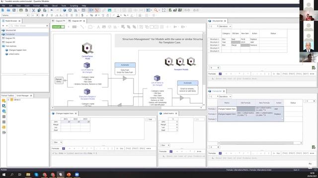
Task: Select the line drawing tool in diagram toolbar
Action: click(x=82, y=27)
